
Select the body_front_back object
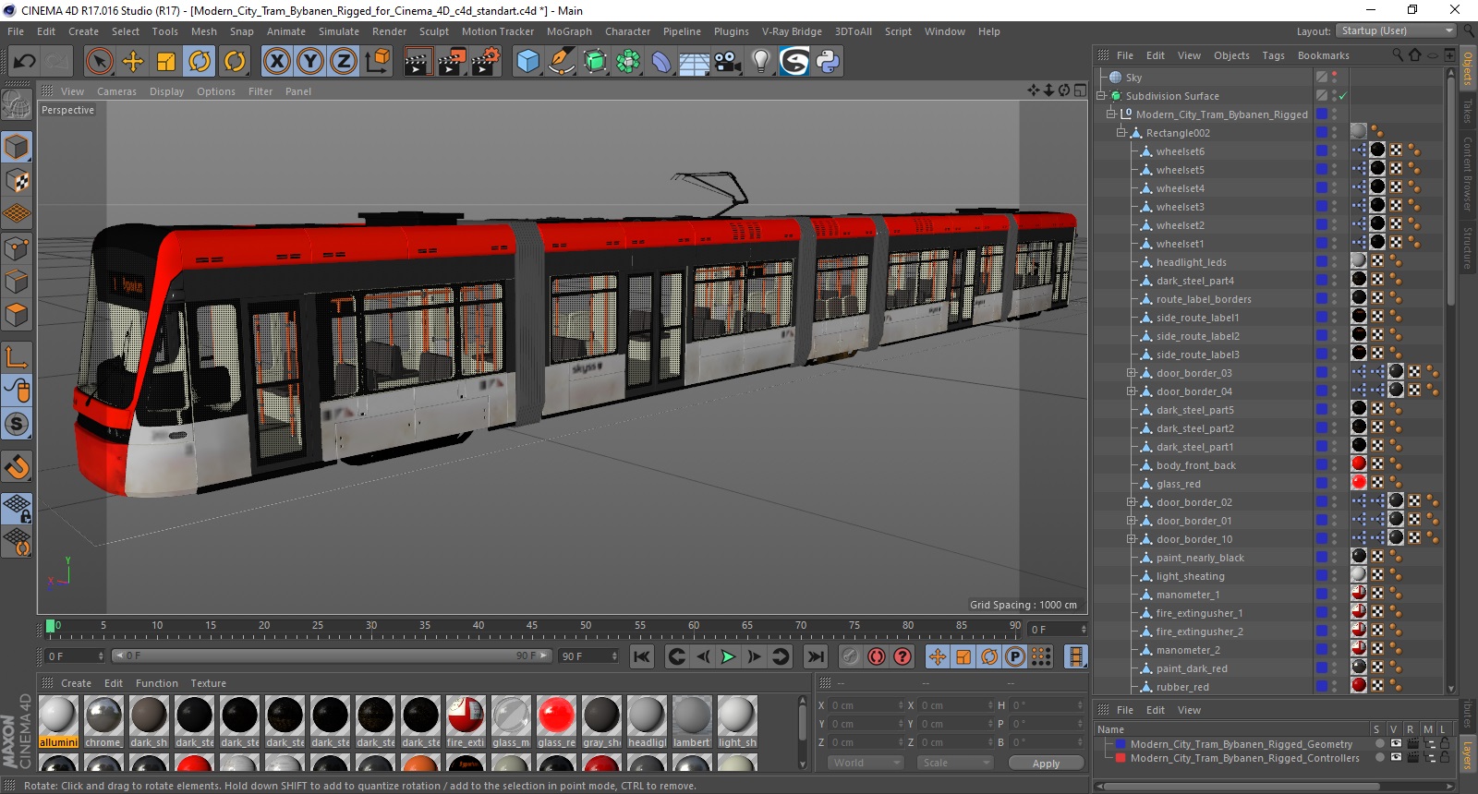pyautogui.click(x=1195, y=465)
